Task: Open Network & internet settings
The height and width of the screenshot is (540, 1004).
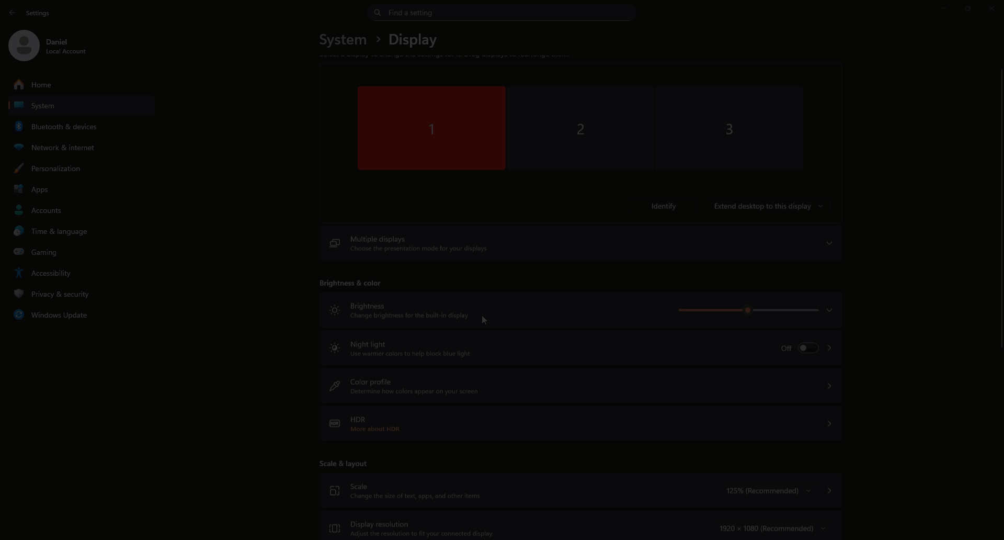Action: pyautogui.click(x=63, y=147)
